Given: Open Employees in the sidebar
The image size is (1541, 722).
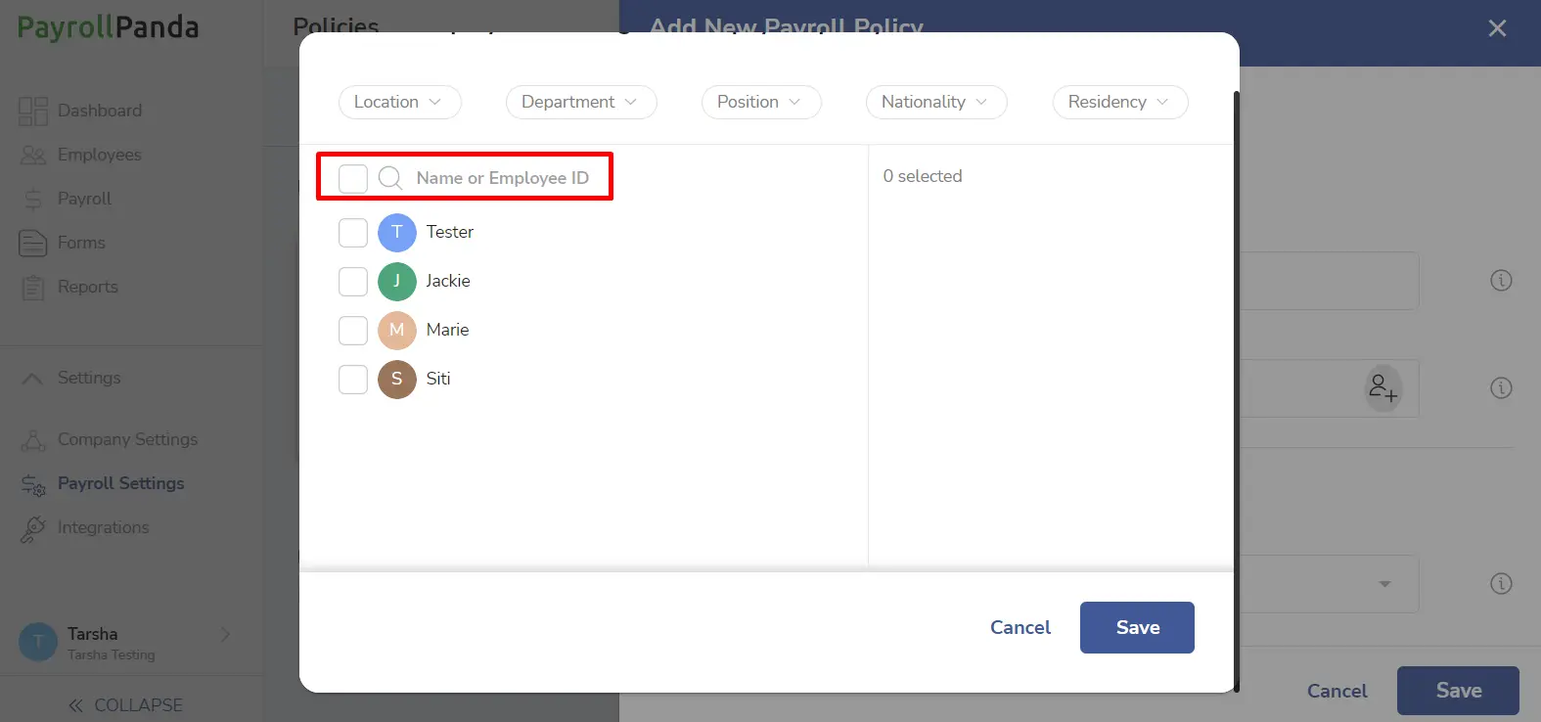Looking at the screenshot, I should pyautogui.click(x=99, y=155).
